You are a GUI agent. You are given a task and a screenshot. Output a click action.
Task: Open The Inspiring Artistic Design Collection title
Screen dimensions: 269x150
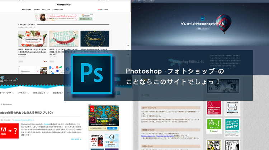tap(32, 52)
